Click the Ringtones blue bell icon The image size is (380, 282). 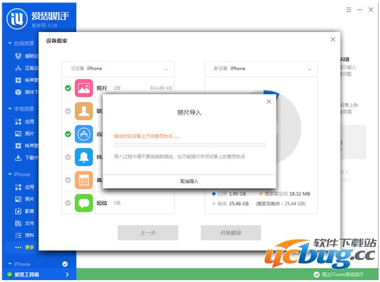(x=84, y=157)
